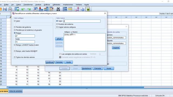Click the Use variable sets circles icon
Viewport: 173px width, 97px height.
[x=82, y=9]
